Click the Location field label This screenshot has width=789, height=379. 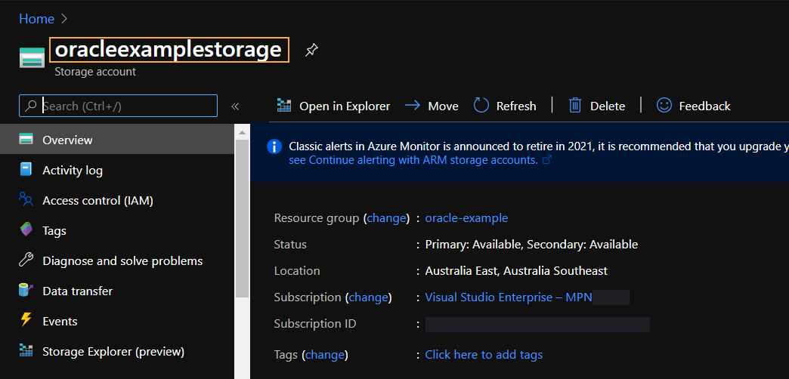pyautogui.click(x=297, y=270)
